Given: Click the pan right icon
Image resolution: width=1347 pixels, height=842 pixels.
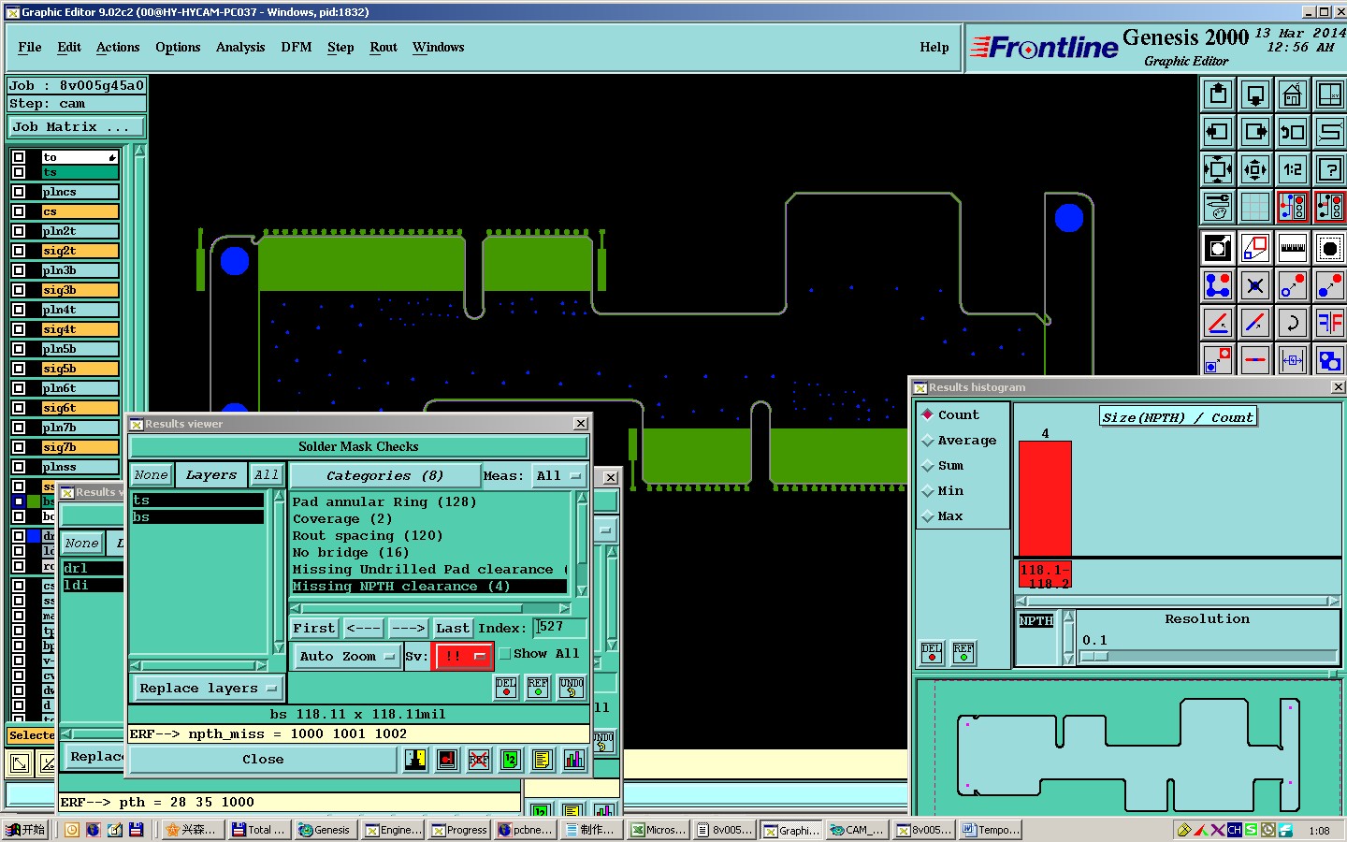Looking at the screenshot, I should 1255,132.
